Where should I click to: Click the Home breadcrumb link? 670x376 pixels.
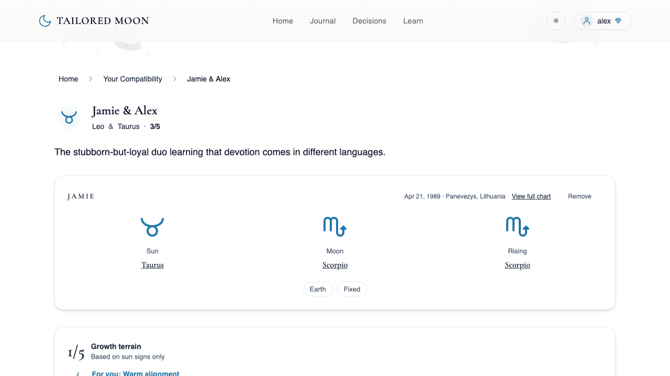coord(68,79)
